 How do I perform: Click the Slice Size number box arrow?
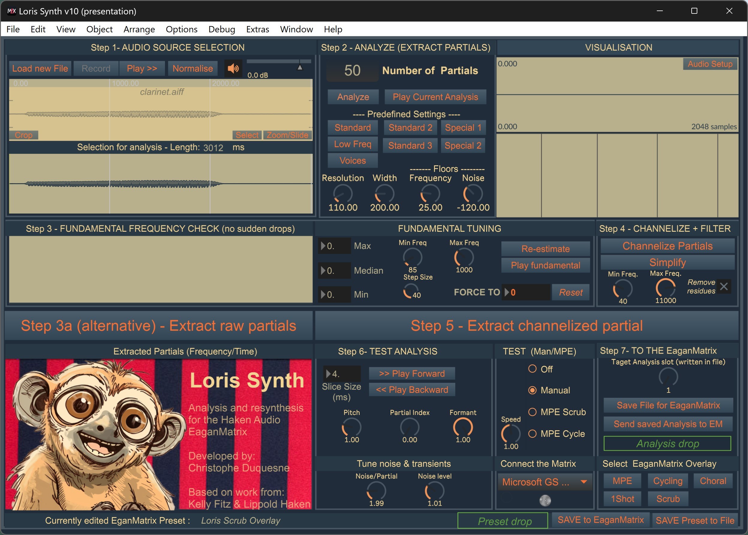pyautogui.click(x=328, y=374)
